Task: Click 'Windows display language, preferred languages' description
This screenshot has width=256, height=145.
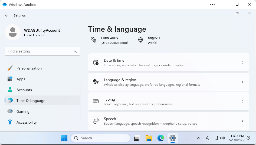Action: click(152, 85)
